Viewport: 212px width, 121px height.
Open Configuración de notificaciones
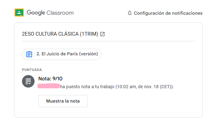(x=168, y=13)
